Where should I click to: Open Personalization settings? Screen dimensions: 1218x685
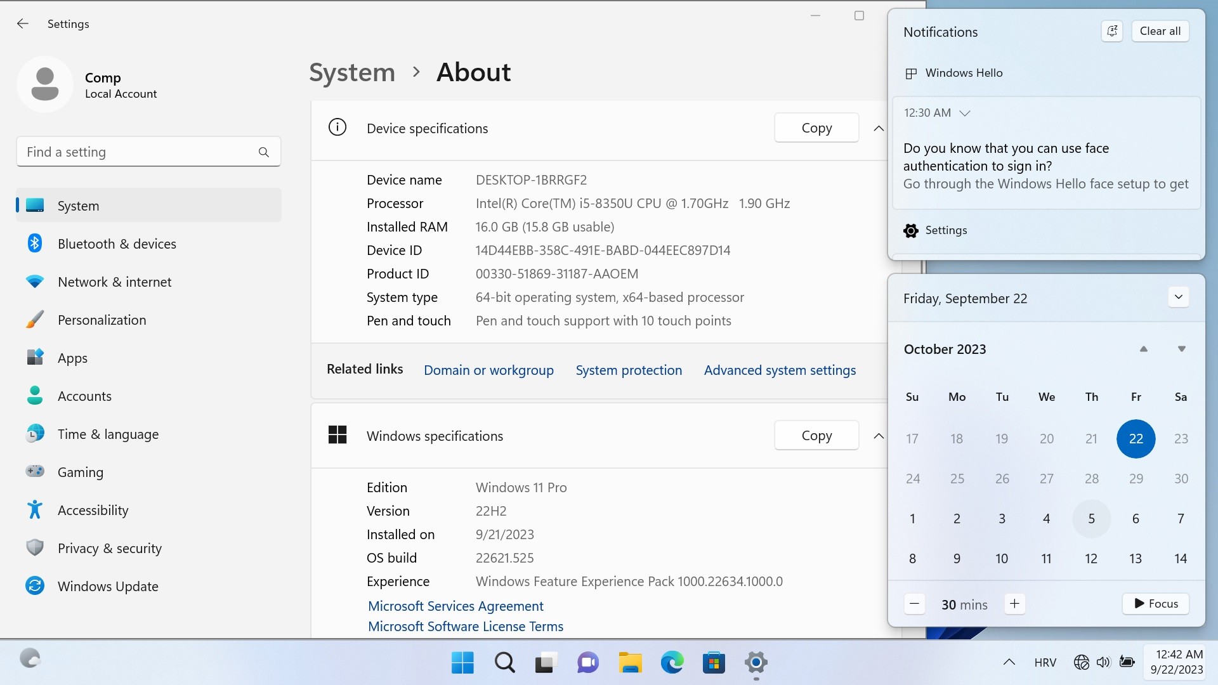pyautogui.click(x=148, y=320)
